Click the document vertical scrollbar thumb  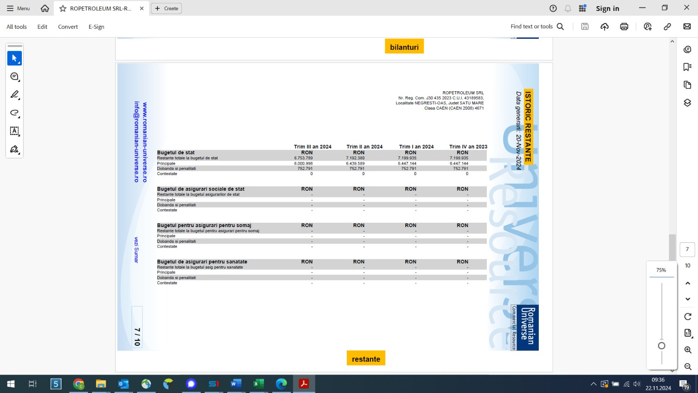(672, 247)
